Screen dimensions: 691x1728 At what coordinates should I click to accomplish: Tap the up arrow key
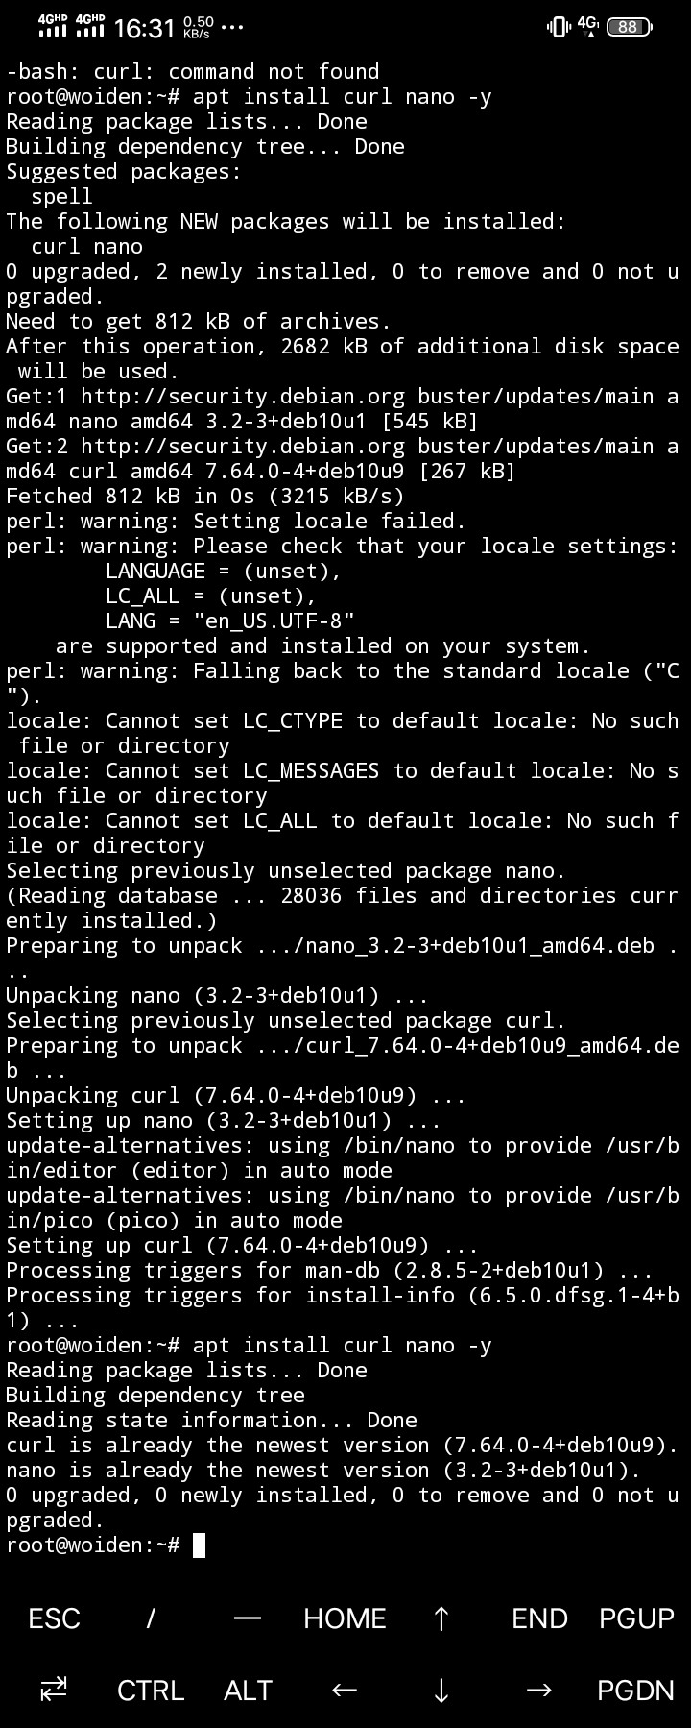[441, 1618]
